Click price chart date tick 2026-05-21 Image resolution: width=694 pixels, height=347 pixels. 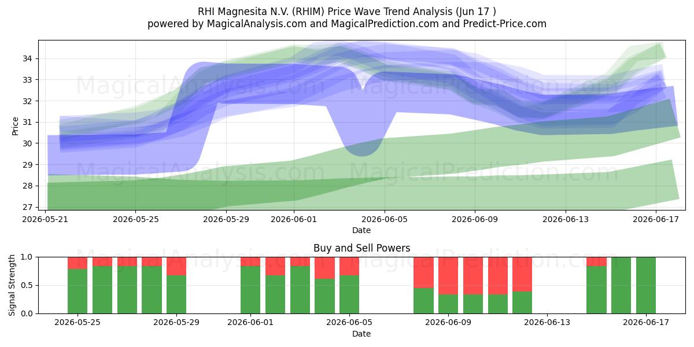coord(45,219)
